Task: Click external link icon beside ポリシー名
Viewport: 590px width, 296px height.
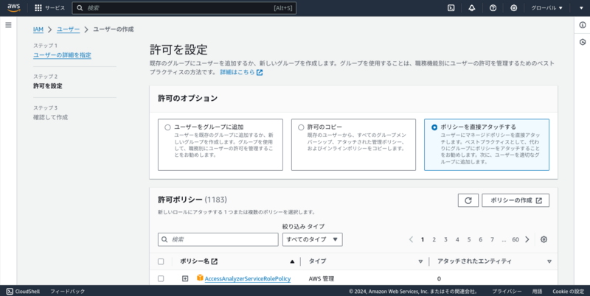Action: pyautogui.click(x=215, y=261)
